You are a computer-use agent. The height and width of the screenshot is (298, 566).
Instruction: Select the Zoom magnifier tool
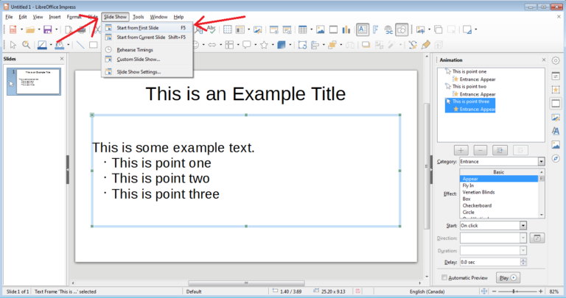click(x=26, y=45)
